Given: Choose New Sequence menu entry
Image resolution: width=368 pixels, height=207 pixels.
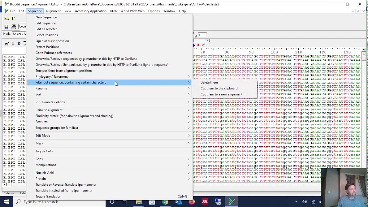Looking at the screenshot, I should point(110,17).
